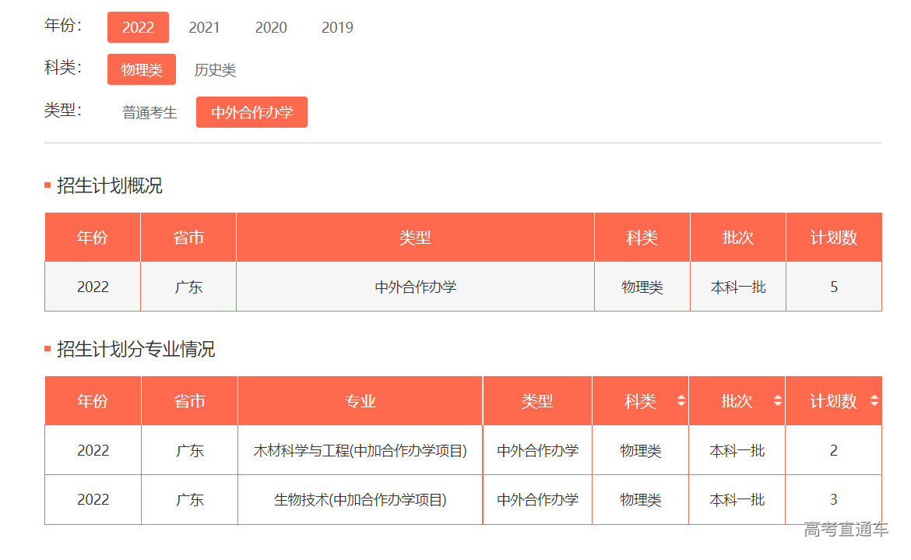Pick 2019 from year filters
Viewport: 911px width, 560px height.
click(x=337, y=27)
